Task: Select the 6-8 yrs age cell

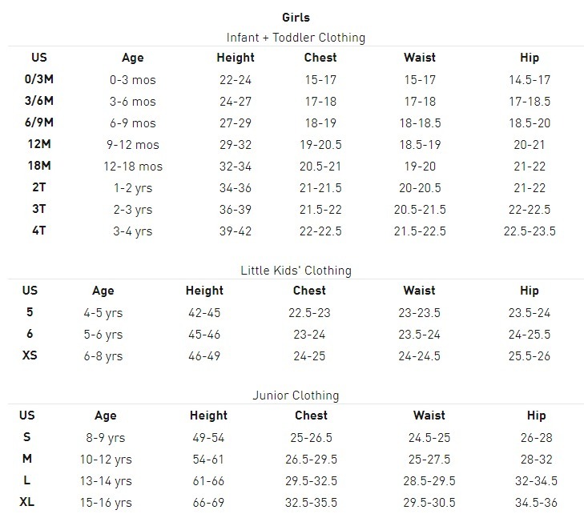Action: (103, 356)
